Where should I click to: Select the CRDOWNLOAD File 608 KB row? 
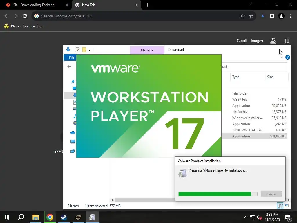tap(254, 130)
